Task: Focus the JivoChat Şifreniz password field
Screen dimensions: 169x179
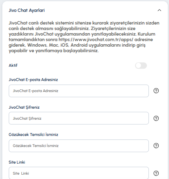Action: [x=79, y=118]
